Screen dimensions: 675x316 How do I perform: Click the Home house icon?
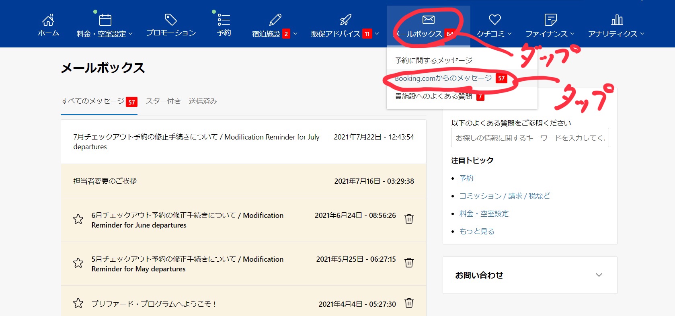(x=48, y=20)
